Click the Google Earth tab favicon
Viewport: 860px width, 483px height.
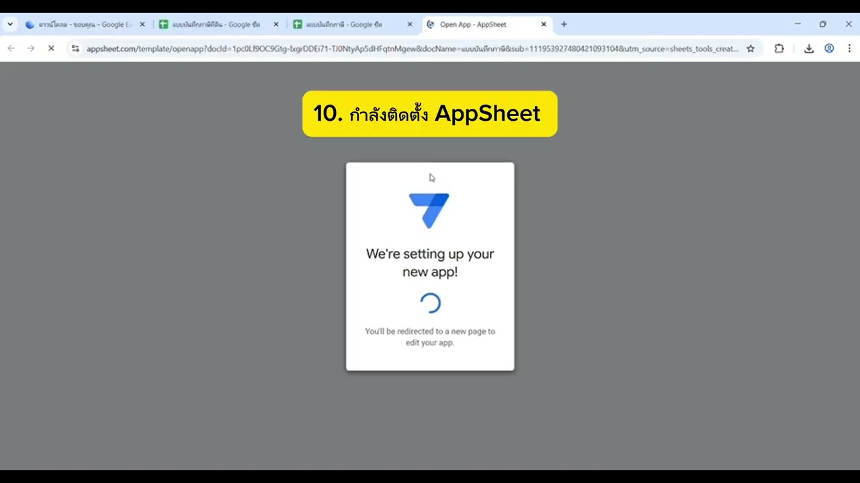click(x=30, y=24)
